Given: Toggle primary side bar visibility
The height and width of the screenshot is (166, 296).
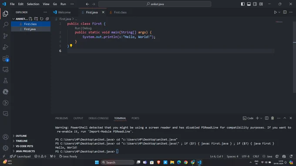Looking at the screenshot, I should 243,4.
